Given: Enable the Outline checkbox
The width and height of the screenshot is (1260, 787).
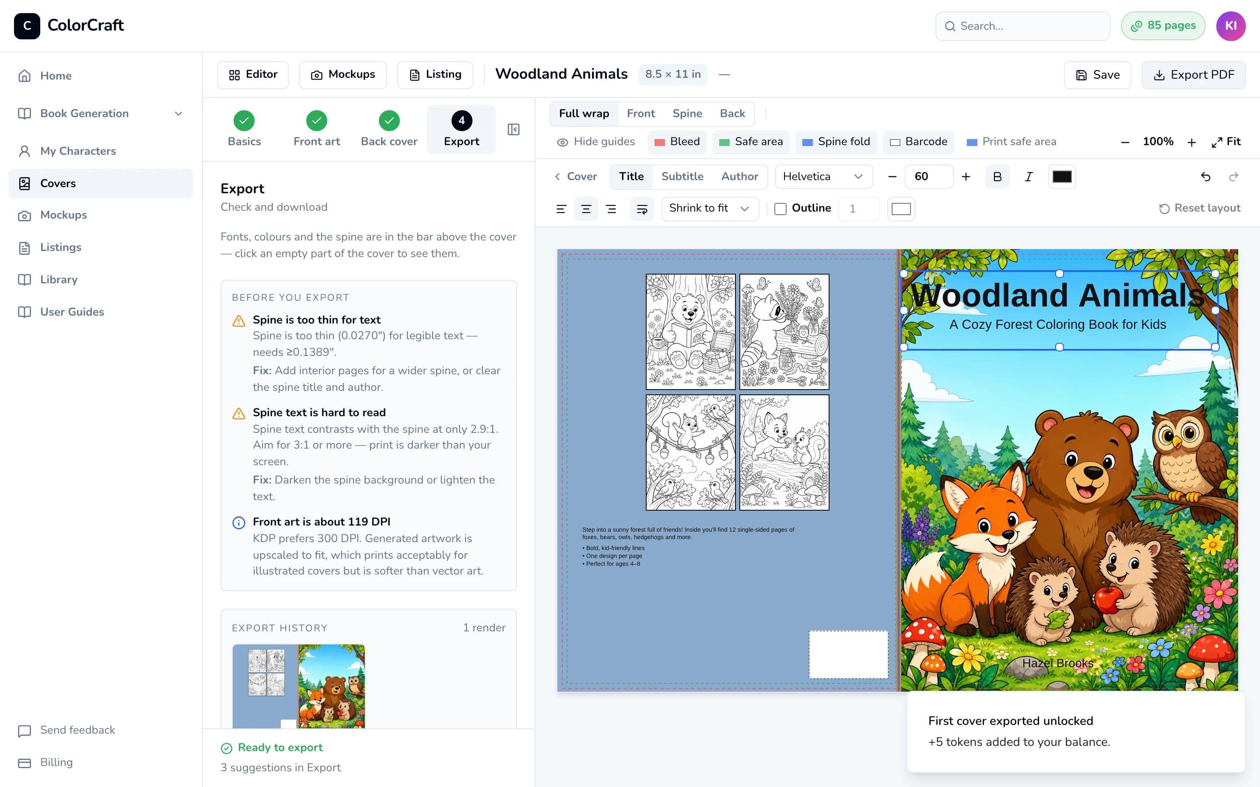Looking at the screenshot, I should coord(780,209).
